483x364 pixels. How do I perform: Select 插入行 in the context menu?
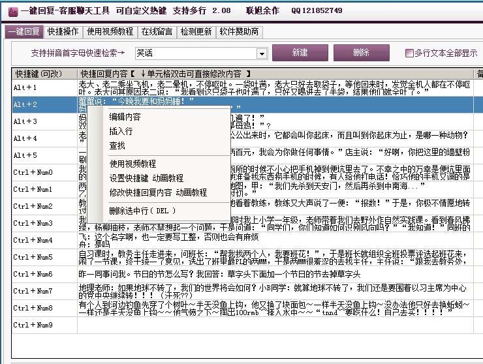coord(121,131)
